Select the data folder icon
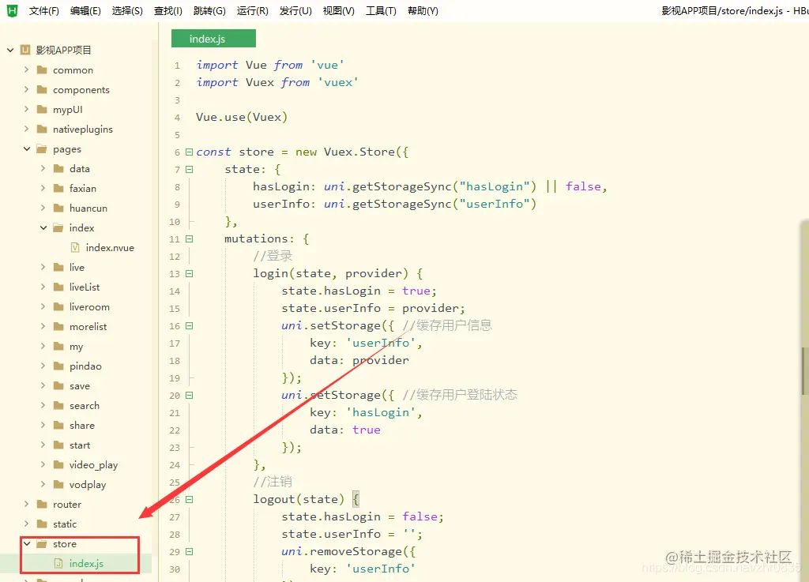Viewport: 809px width, 582px height. tap(58, 168)
